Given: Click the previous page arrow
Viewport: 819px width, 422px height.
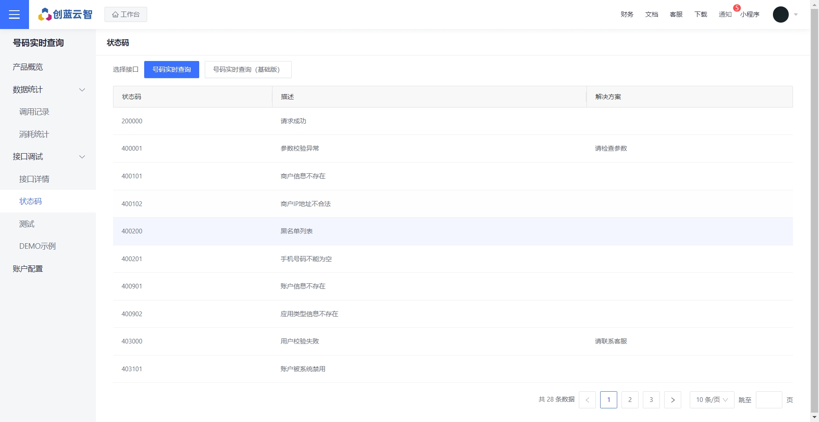Looking at the screenshot, I should pos(587,400).
